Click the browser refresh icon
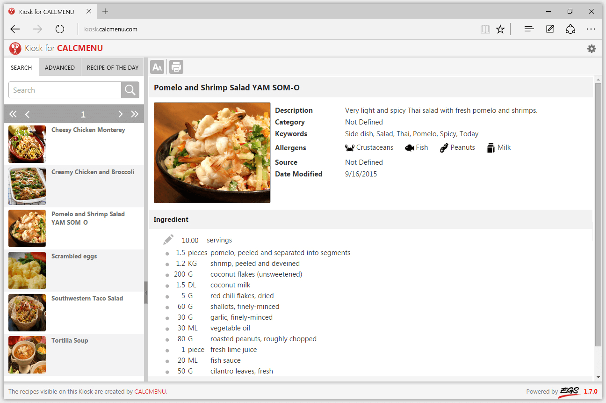This screenshot has height=403, width=606. point(59,29)
